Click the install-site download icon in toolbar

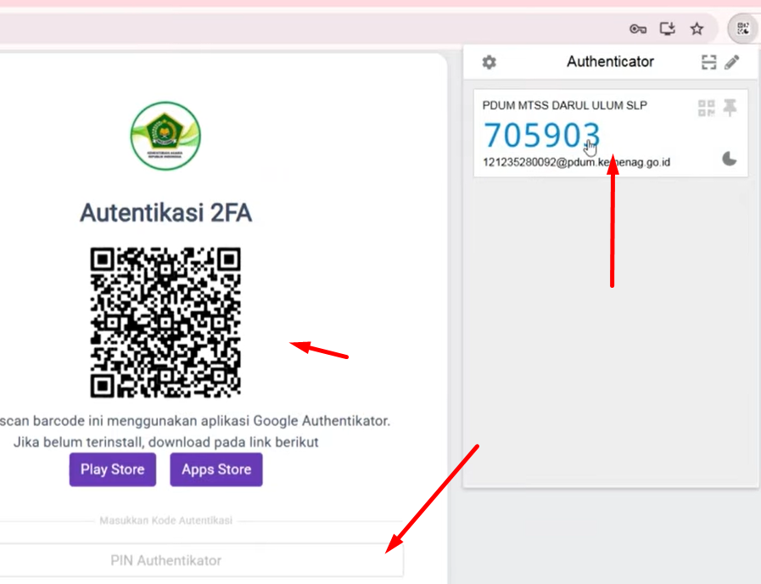click(667, 28)
